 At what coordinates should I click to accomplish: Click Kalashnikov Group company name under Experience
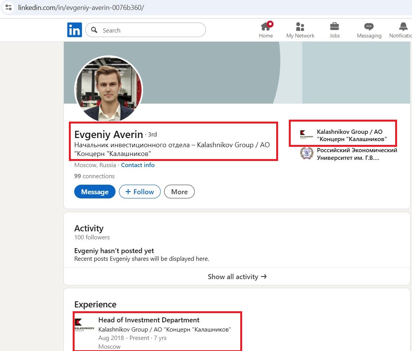pos(164,330)
